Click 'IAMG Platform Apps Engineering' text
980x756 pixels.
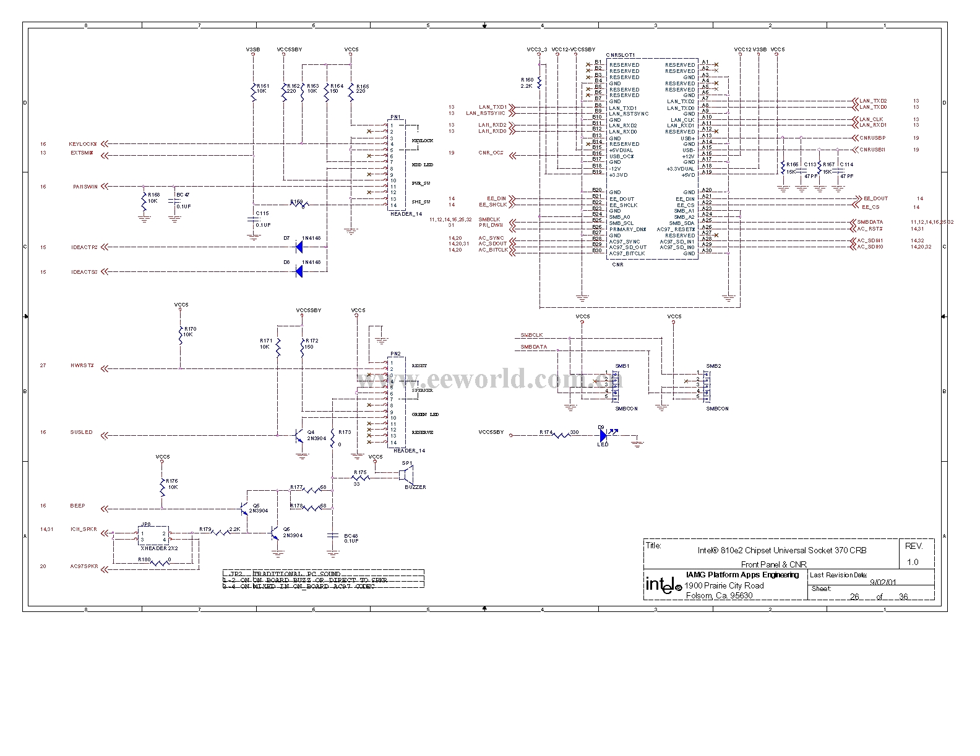tap(742, 575)
